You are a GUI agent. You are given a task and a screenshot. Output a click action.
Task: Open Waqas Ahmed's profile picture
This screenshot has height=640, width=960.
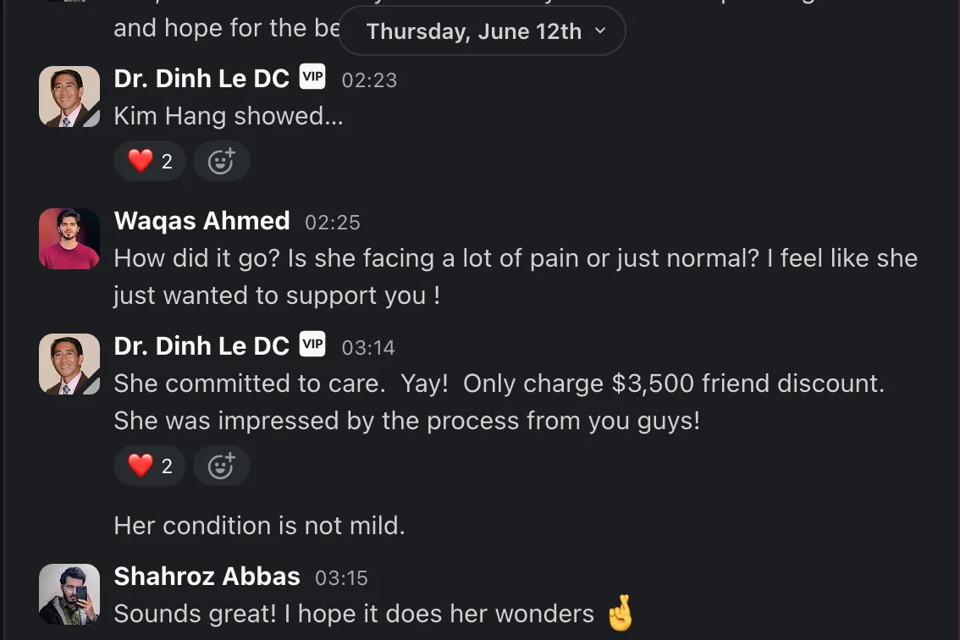point(69,239)
